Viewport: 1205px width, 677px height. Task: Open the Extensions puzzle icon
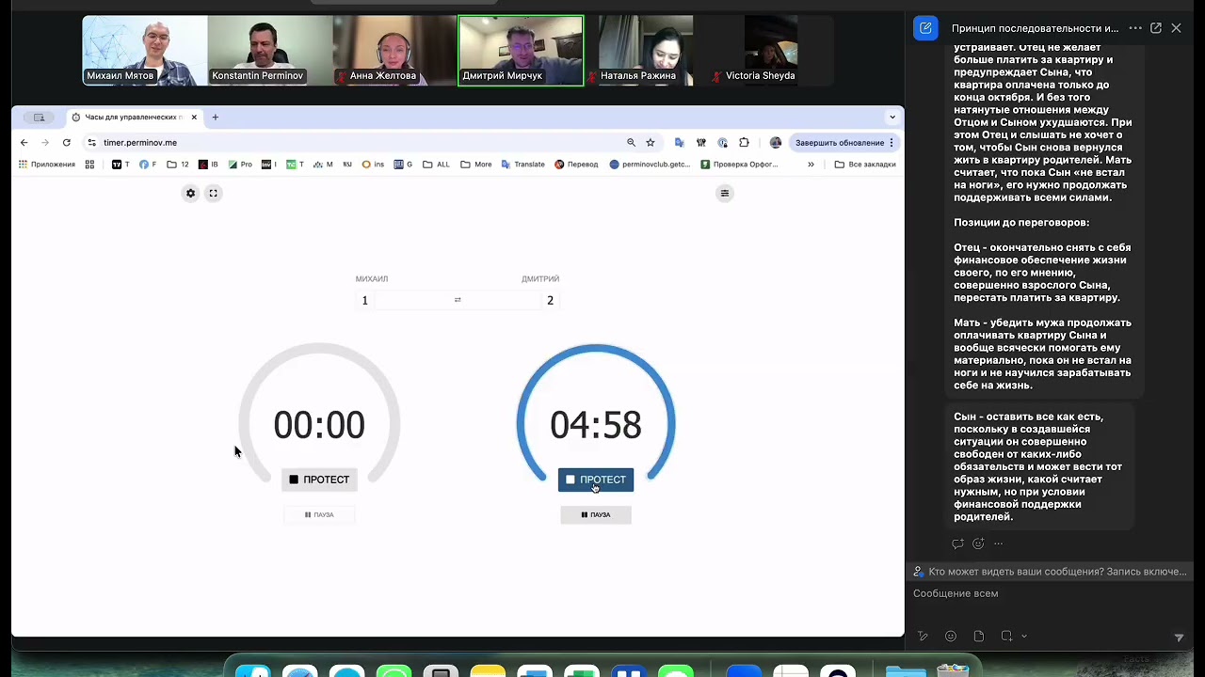pos(744,143)
